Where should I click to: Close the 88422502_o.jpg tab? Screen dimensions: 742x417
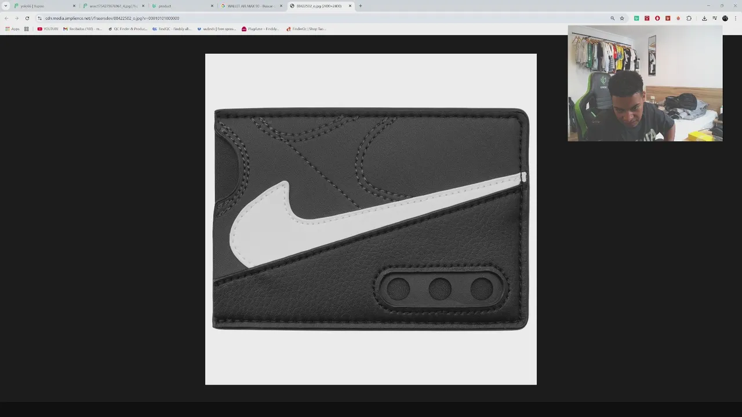tap(350, 6)
